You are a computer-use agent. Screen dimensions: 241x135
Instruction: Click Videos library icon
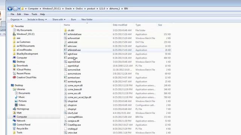pyautogui.click(x=16, y=105)
